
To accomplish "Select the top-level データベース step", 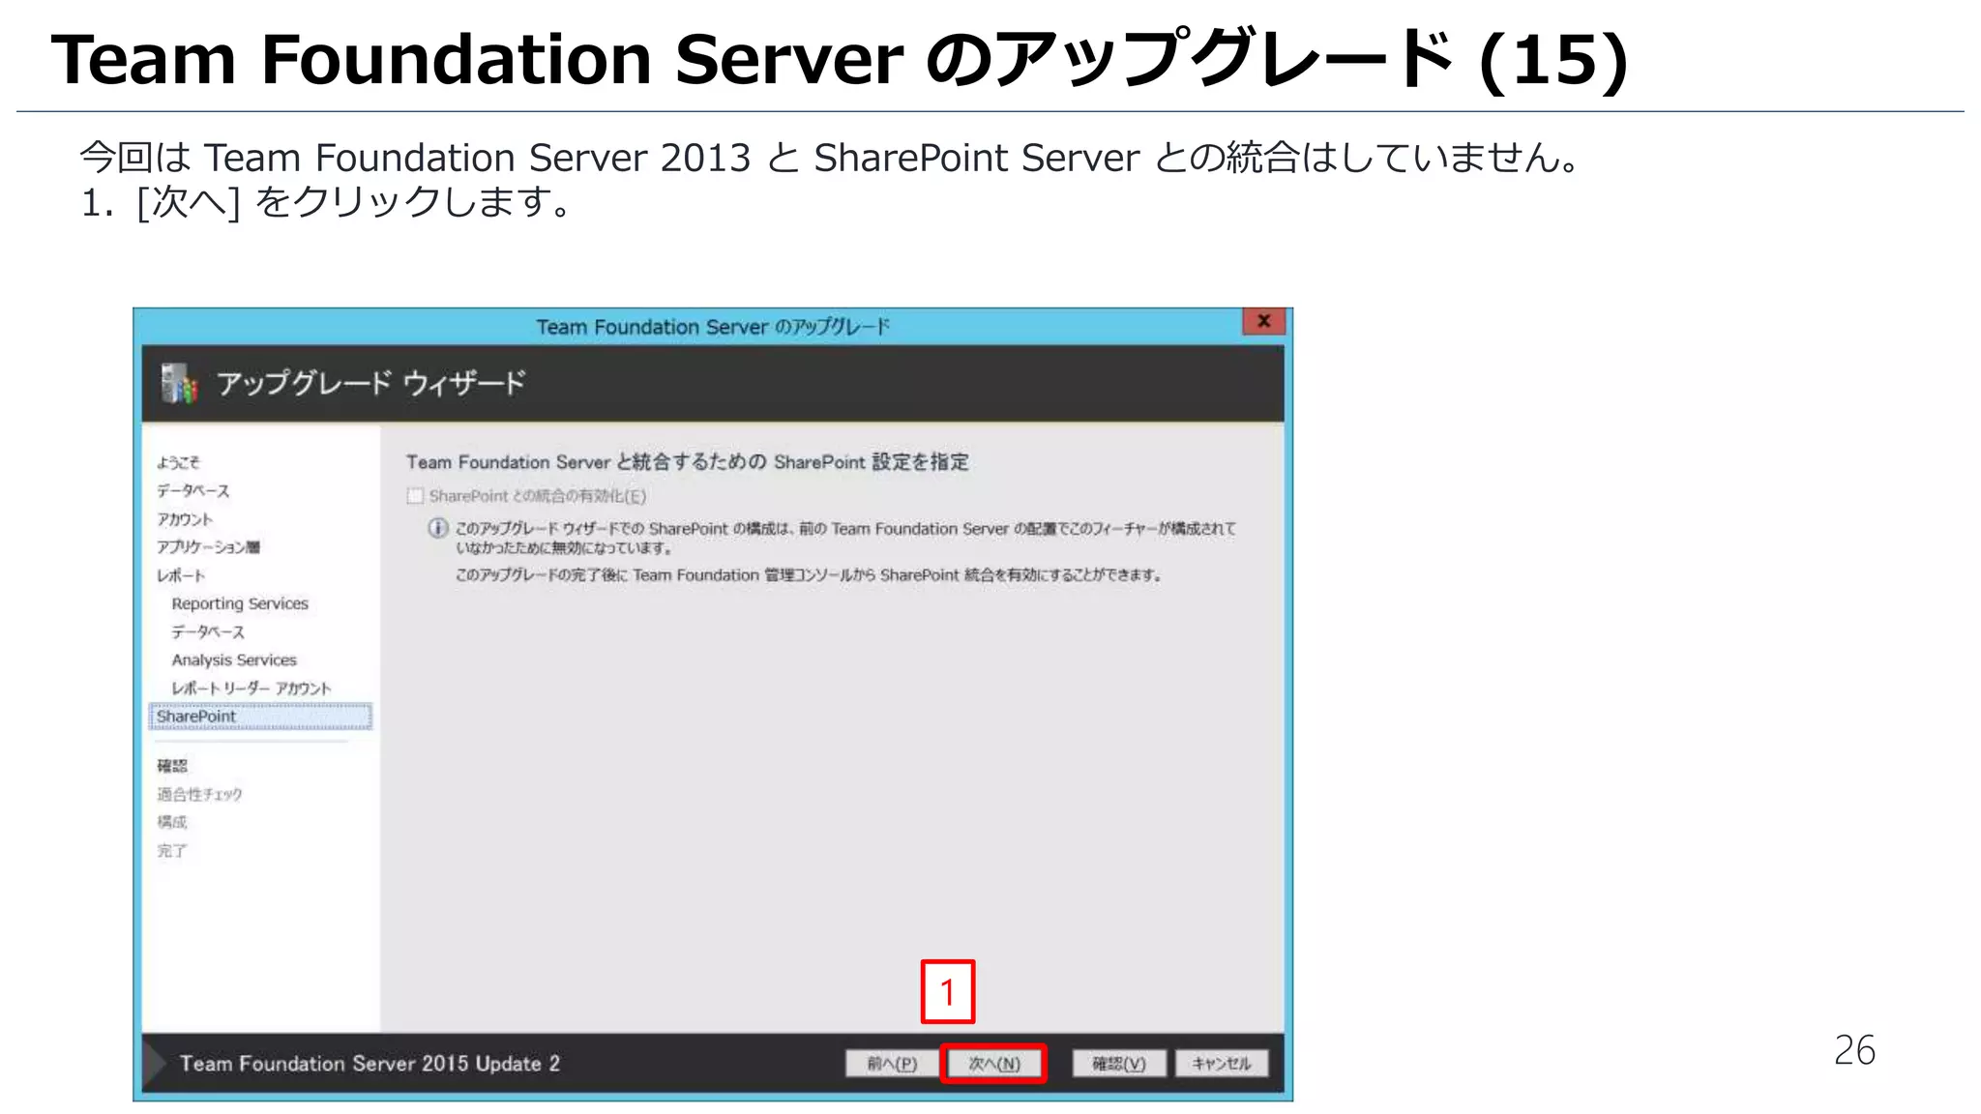I will (193, 491).
